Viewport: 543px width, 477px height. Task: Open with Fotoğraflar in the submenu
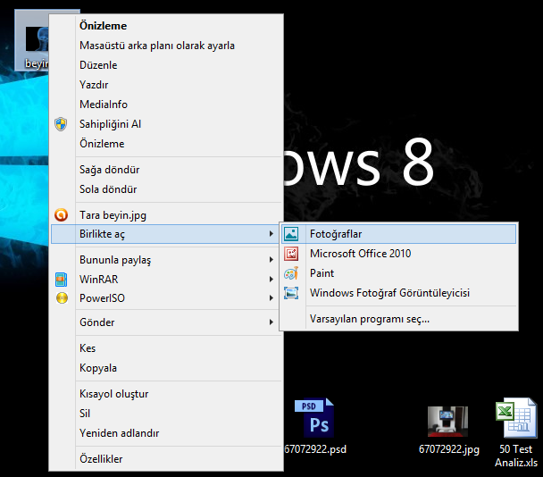tap(399, 234)
